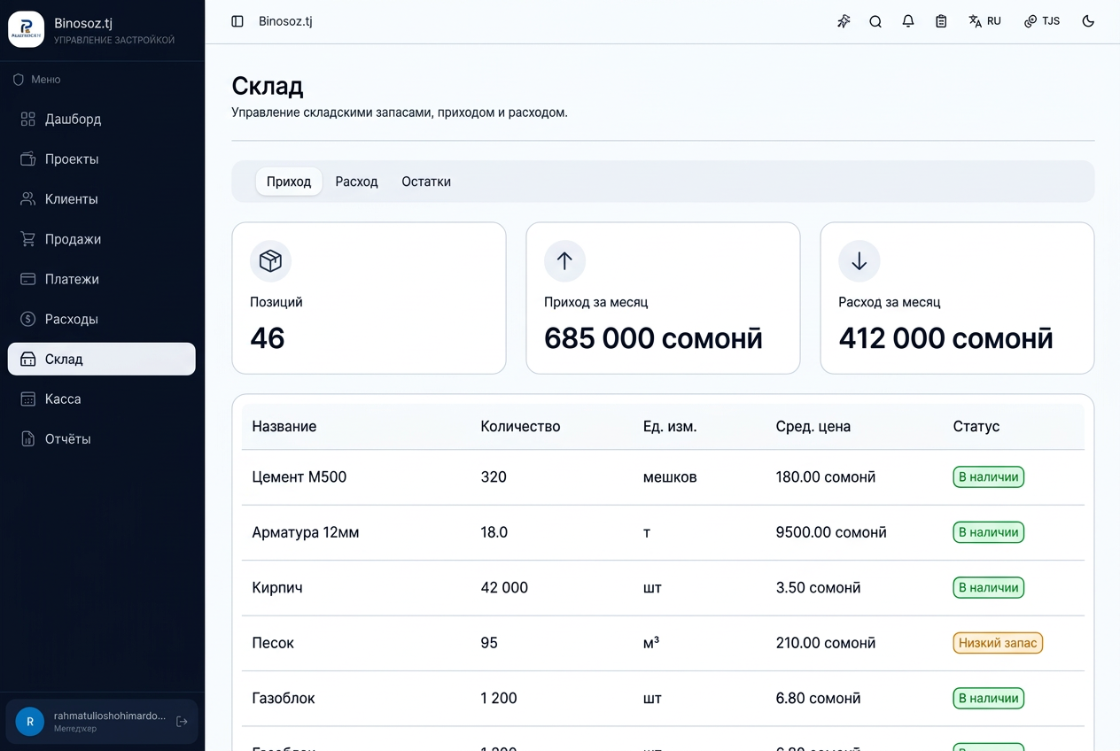Image resolution: width=1120 pixels, height=751 pixels.
Task: Switch to the Расход tab
Action: tap(356, 182)
